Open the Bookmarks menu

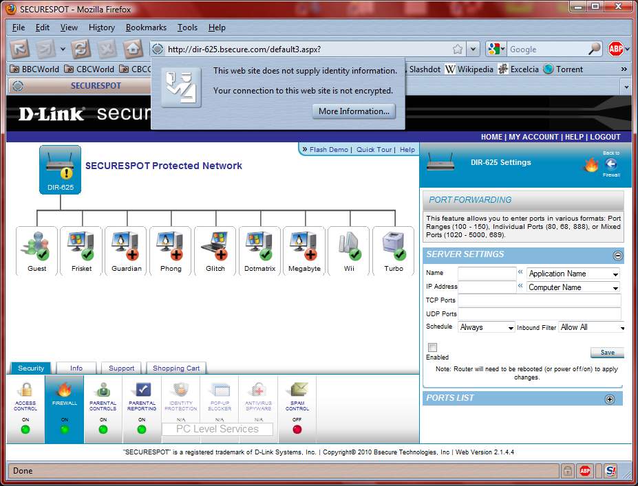click(x=146, y=27)
